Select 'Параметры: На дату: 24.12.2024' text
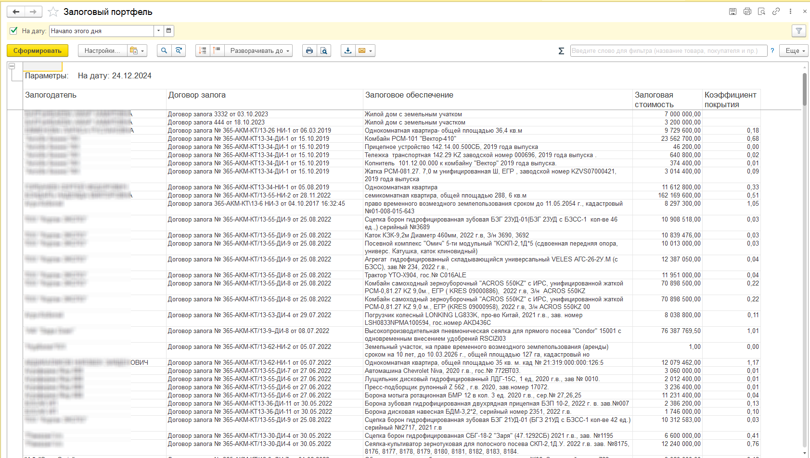Viewport: 810px width, 458px height. 88,75
